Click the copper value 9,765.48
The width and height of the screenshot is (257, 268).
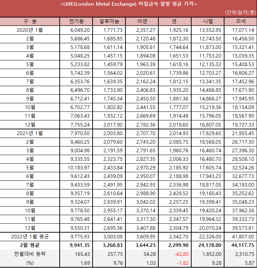click(80, 219)
